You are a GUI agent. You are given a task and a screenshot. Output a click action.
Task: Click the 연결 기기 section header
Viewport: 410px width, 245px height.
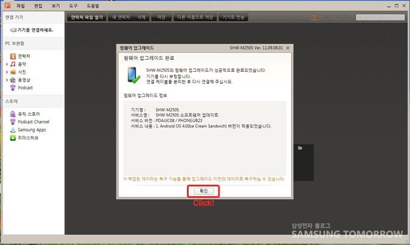tap(34, 17)
